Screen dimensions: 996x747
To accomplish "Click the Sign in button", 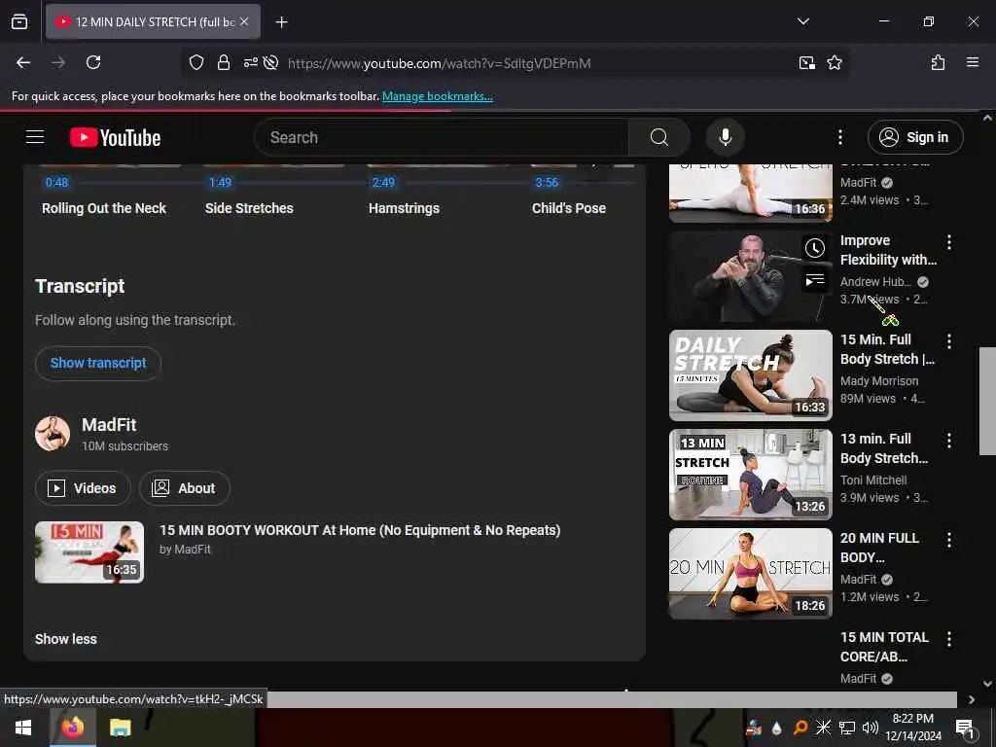I will pyautogui.click(x=915, y=137).
